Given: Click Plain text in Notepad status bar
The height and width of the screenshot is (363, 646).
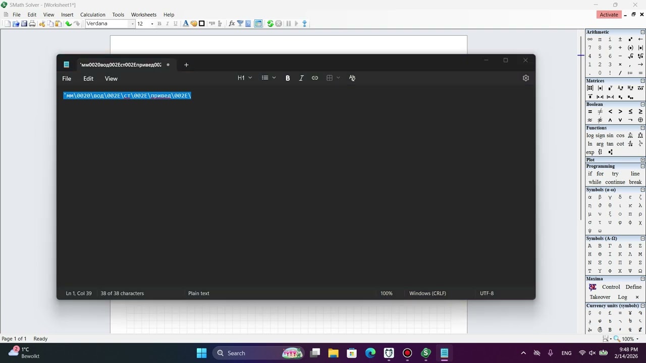Looking at the screenshot, I should [x=199, y=293].
